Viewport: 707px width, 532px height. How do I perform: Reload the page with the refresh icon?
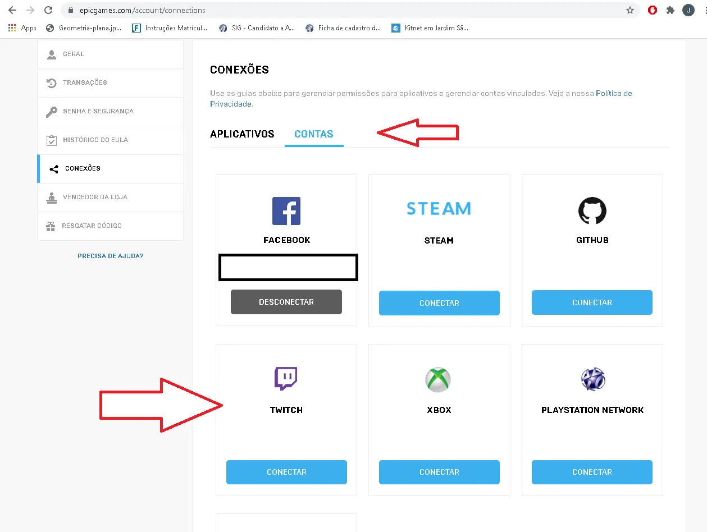coord(48,10)
